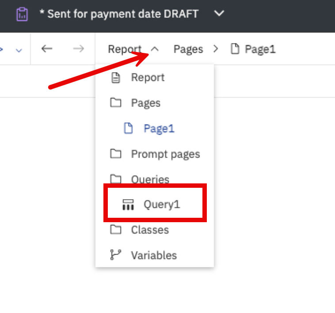
Task: Click the Sent for payment date DRAFT title
Action: (x=119, y=14)
